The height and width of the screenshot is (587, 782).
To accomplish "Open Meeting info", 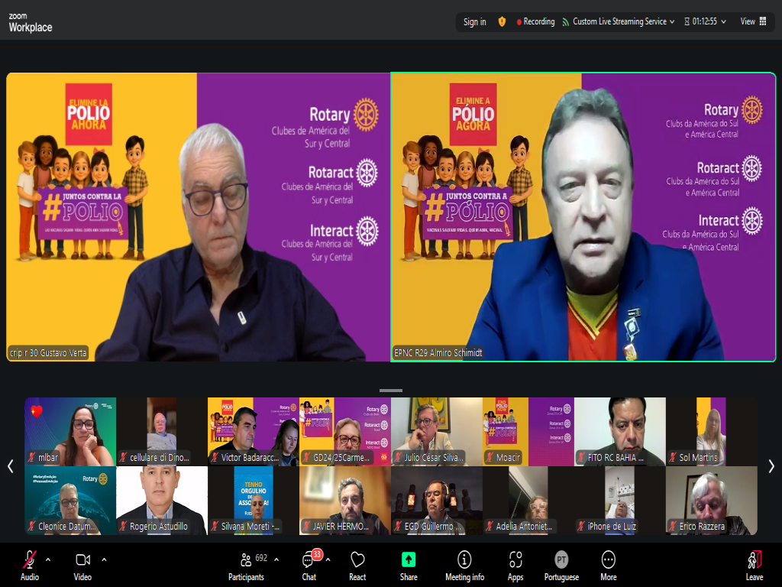I will pyautogui.click(x=464, y=565).
